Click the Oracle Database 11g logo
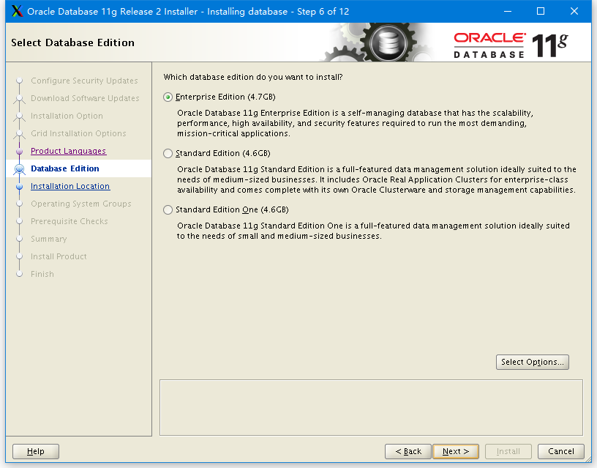 (510, 45)
